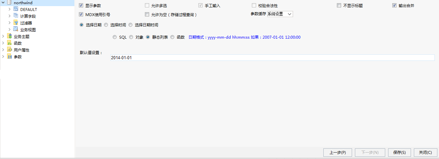Select the 计算字段 tree label
Viewport: 439px width, 159px height.
click(x=28, y=16)
